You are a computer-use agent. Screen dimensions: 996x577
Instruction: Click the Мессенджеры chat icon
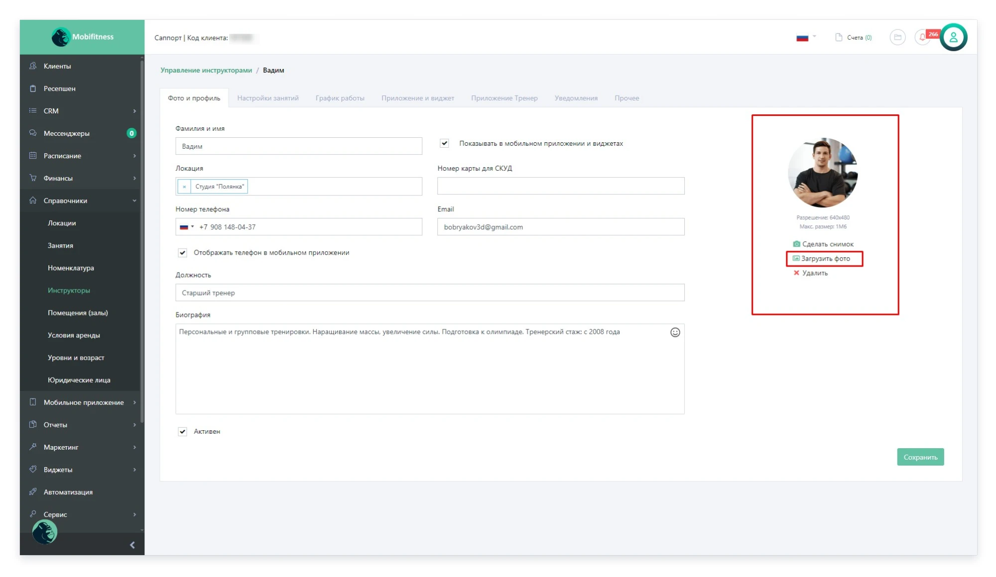pyautogui.click(x=33, y=133)
